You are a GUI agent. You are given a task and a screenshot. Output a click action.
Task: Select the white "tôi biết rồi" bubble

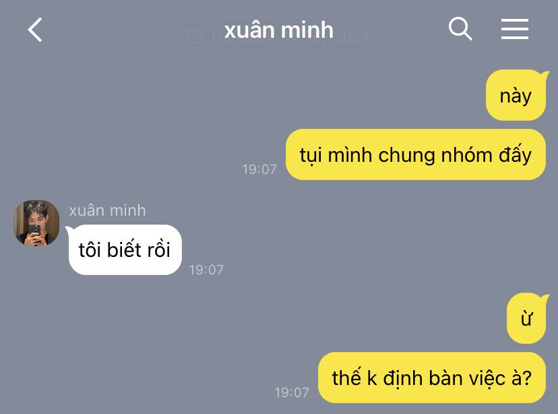(x=125, y=249)
